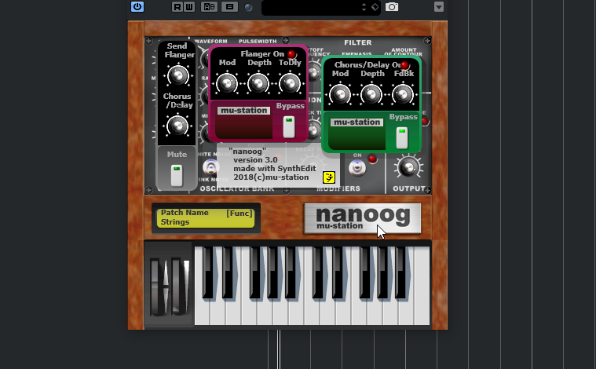
Task: Flip the ON switch in Modifiers section
Action: point(357,167)
